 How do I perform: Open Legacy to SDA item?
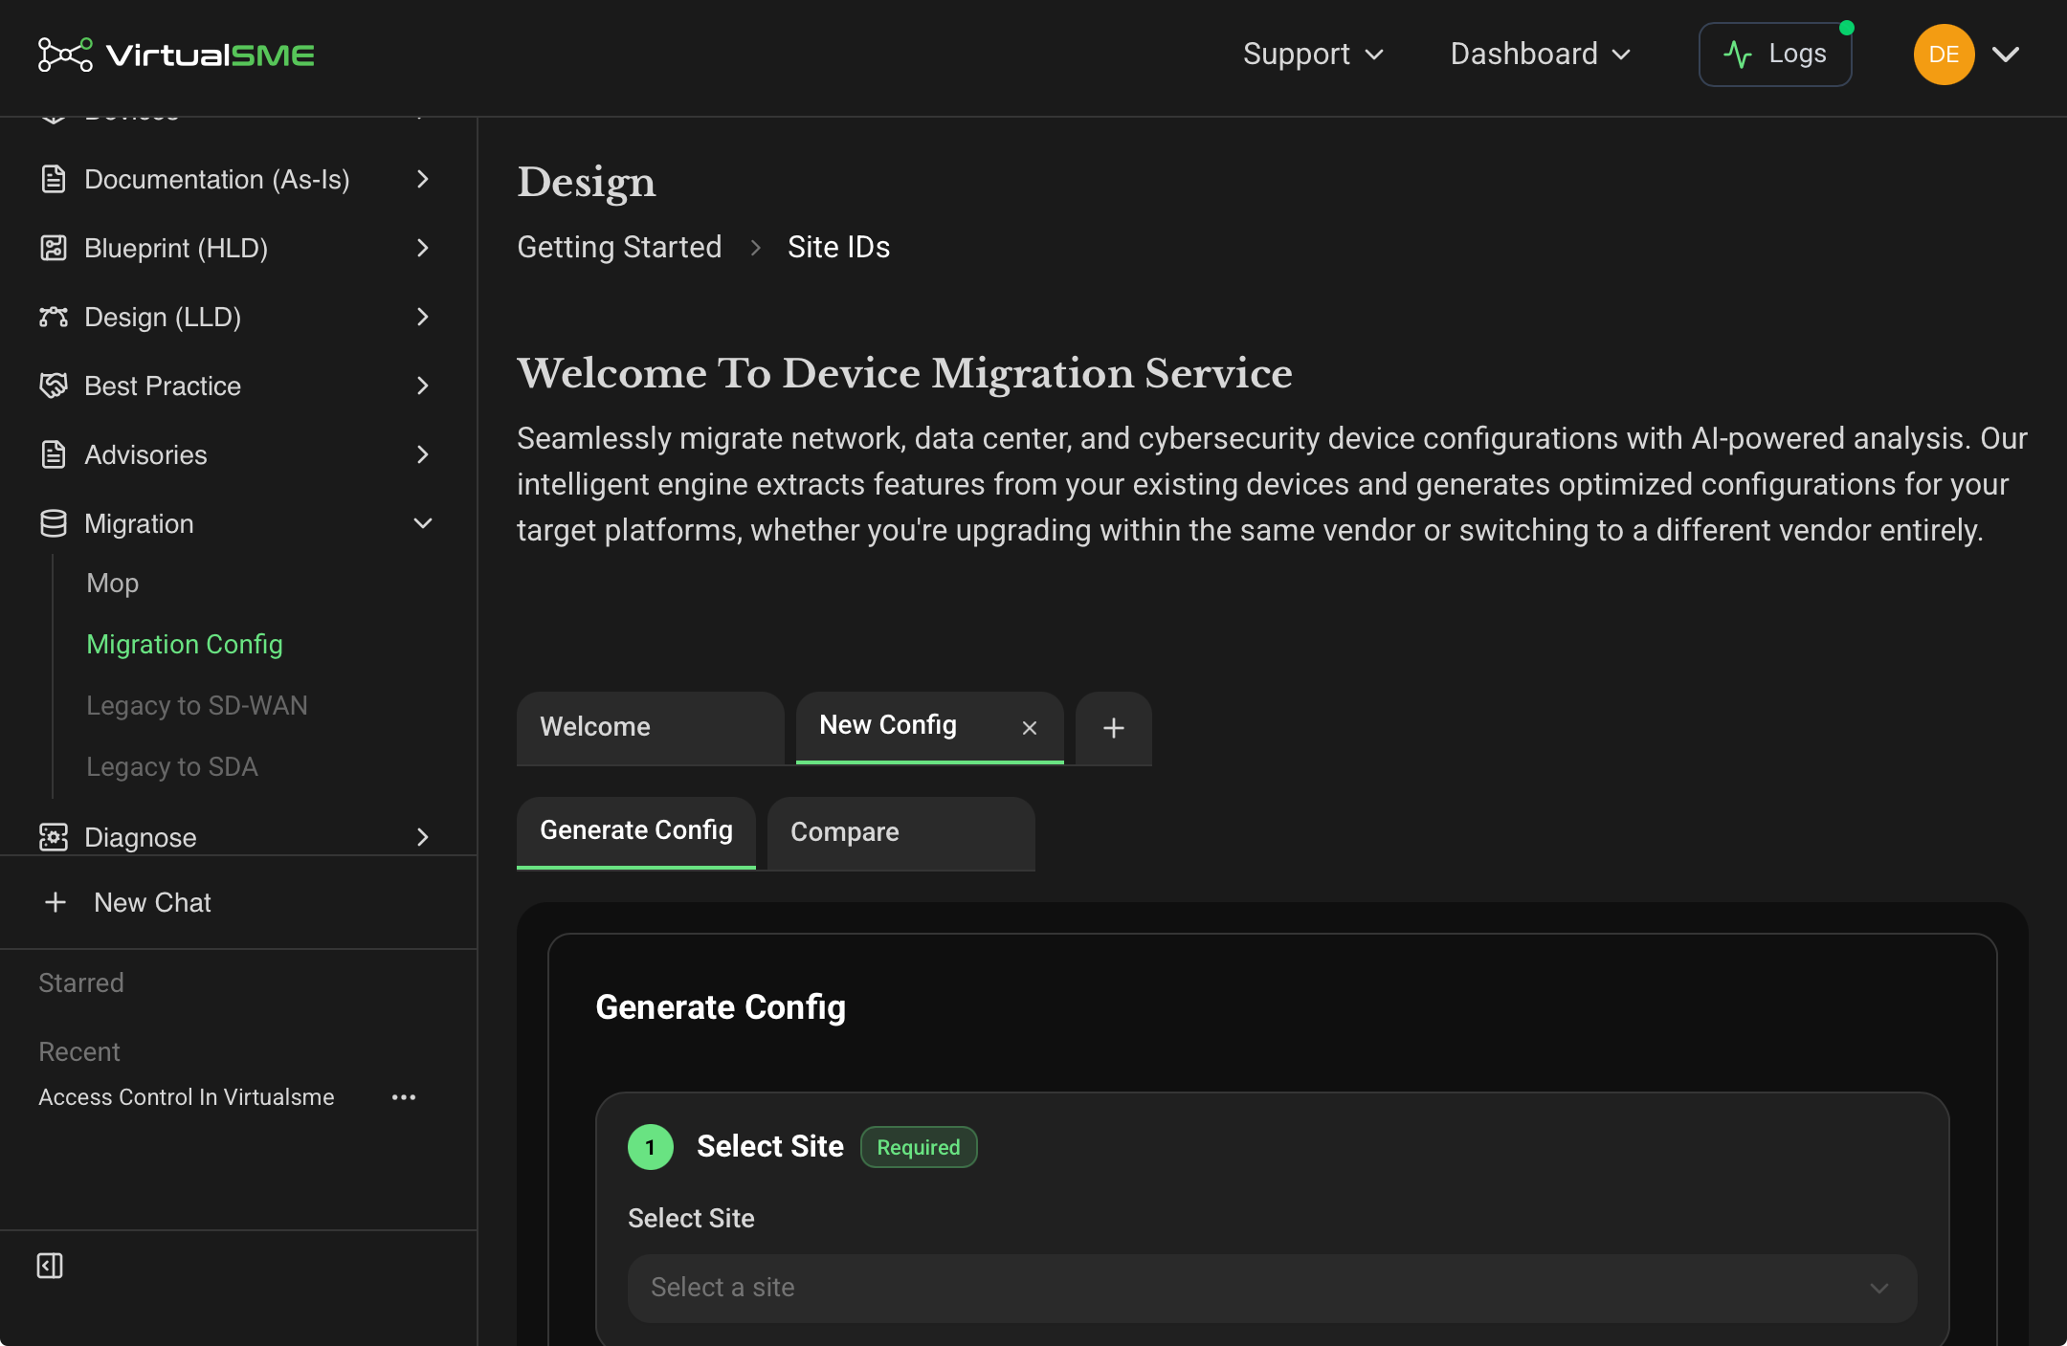172,766
